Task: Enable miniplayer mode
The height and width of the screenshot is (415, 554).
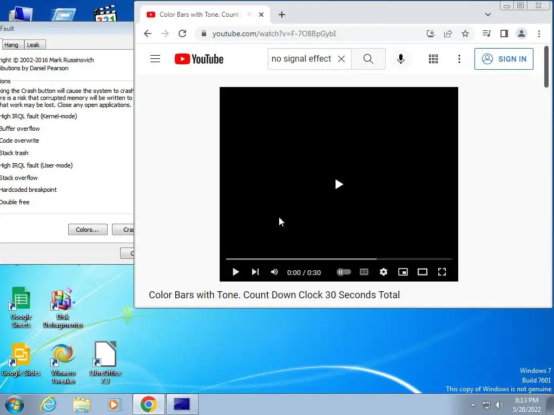Action: (x=403, y=272)
